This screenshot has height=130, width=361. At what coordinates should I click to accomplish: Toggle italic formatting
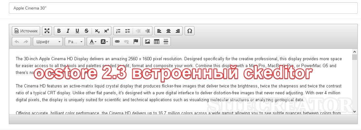coord(68,31)
